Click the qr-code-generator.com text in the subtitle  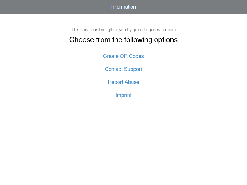click(x=154, y=30)
